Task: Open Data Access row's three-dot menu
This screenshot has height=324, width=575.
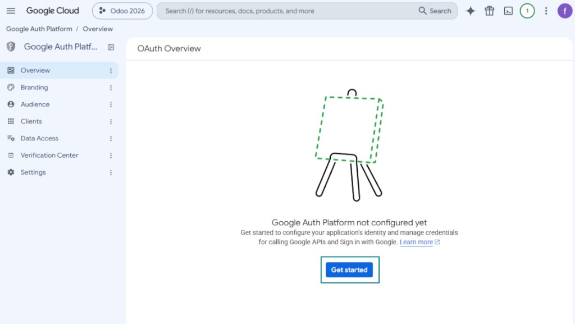Action: coord(111,139)
